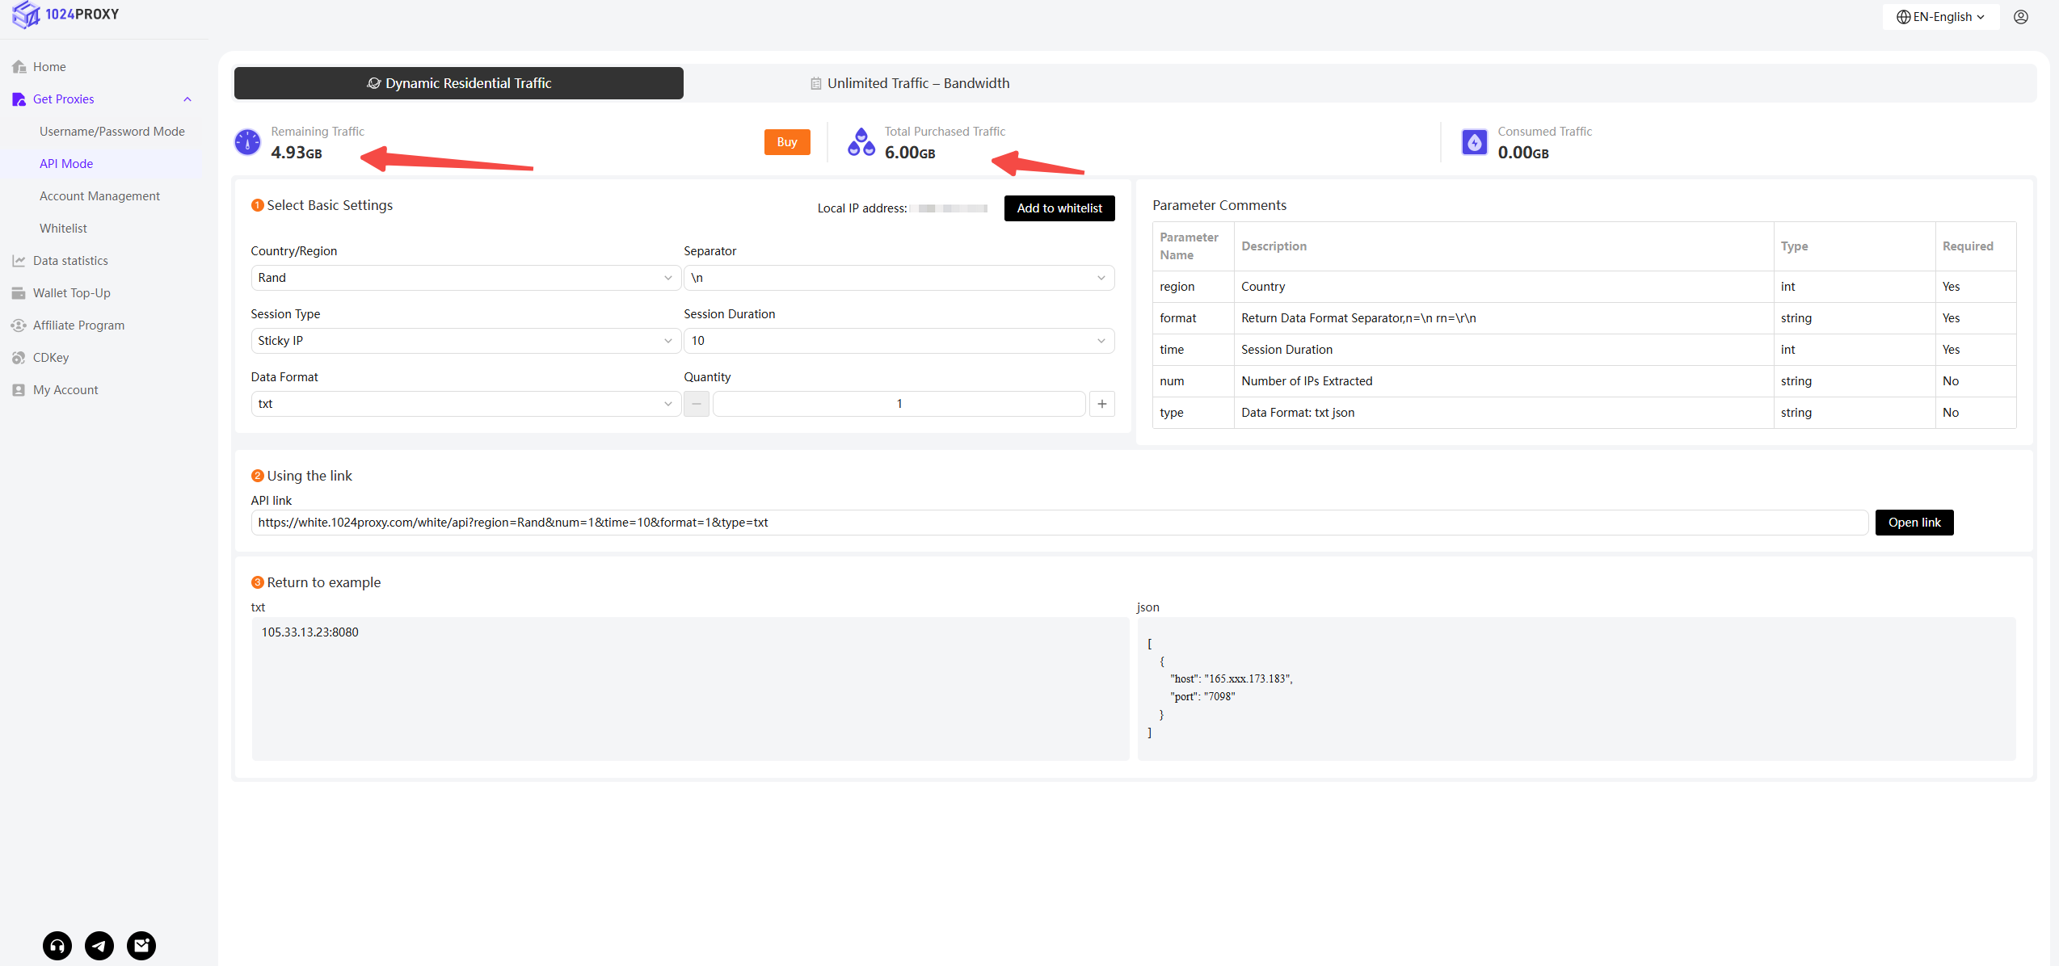Click Add to whitelist button
2059x966 pixels.
click(1059, 208)
